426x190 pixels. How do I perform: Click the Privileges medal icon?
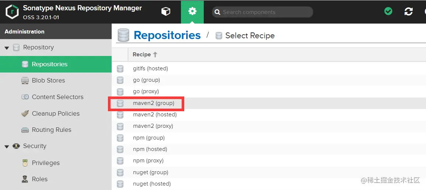[x=25, y=163]
